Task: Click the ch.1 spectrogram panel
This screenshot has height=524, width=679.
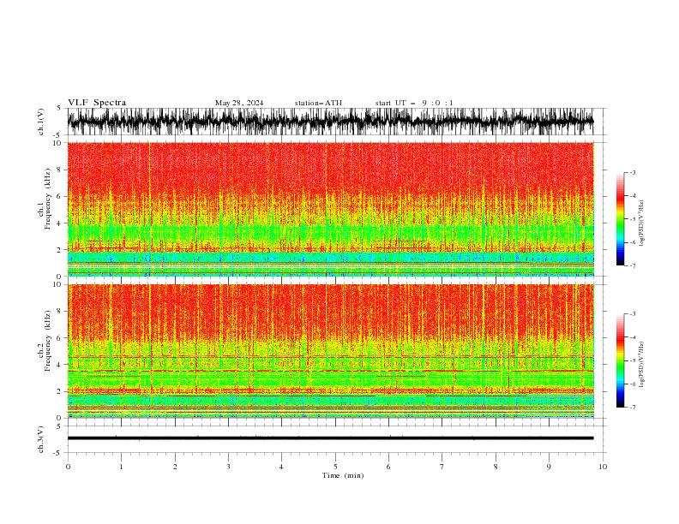Action: [331, 209]
